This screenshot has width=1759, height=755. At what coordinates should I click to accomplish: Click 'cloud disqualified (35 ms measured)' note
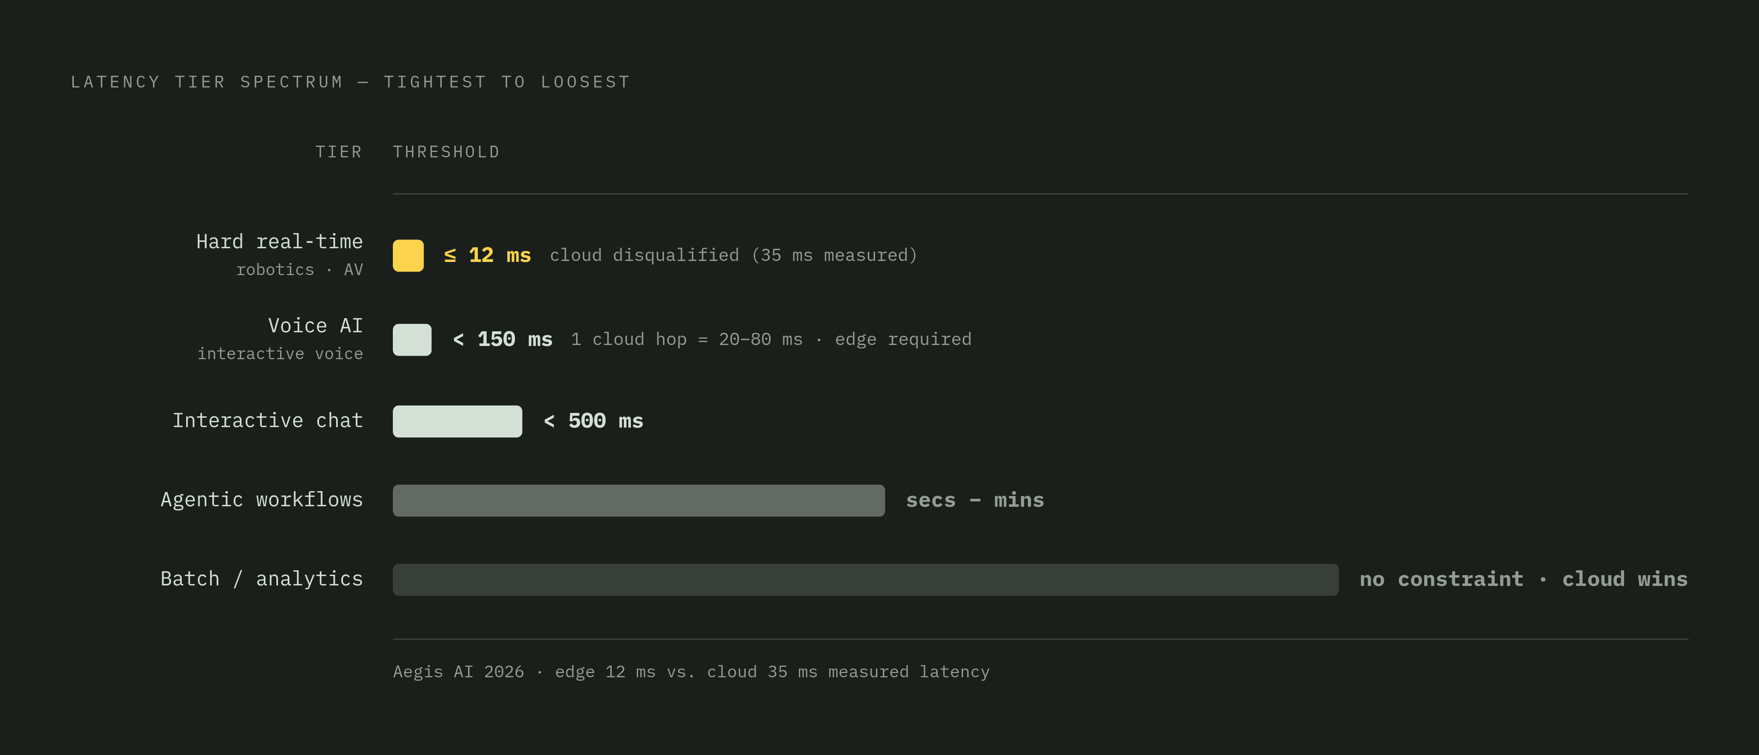tap(733, 255)
